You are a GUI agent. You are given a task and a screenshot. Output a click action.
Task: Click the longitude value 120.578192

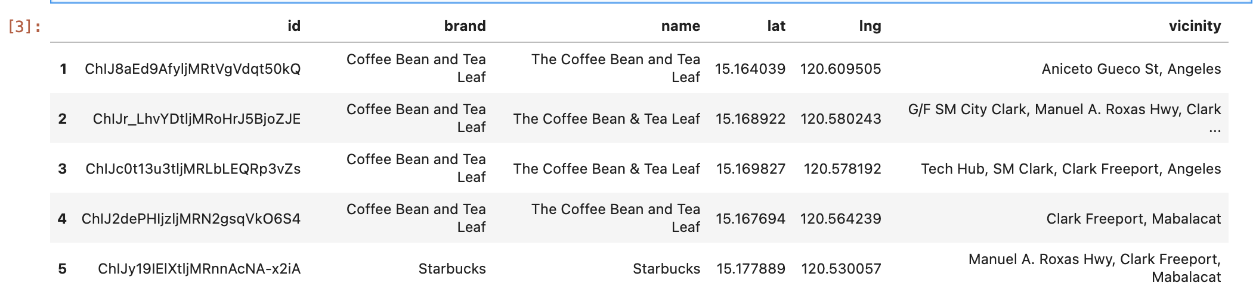pos(842,169)
